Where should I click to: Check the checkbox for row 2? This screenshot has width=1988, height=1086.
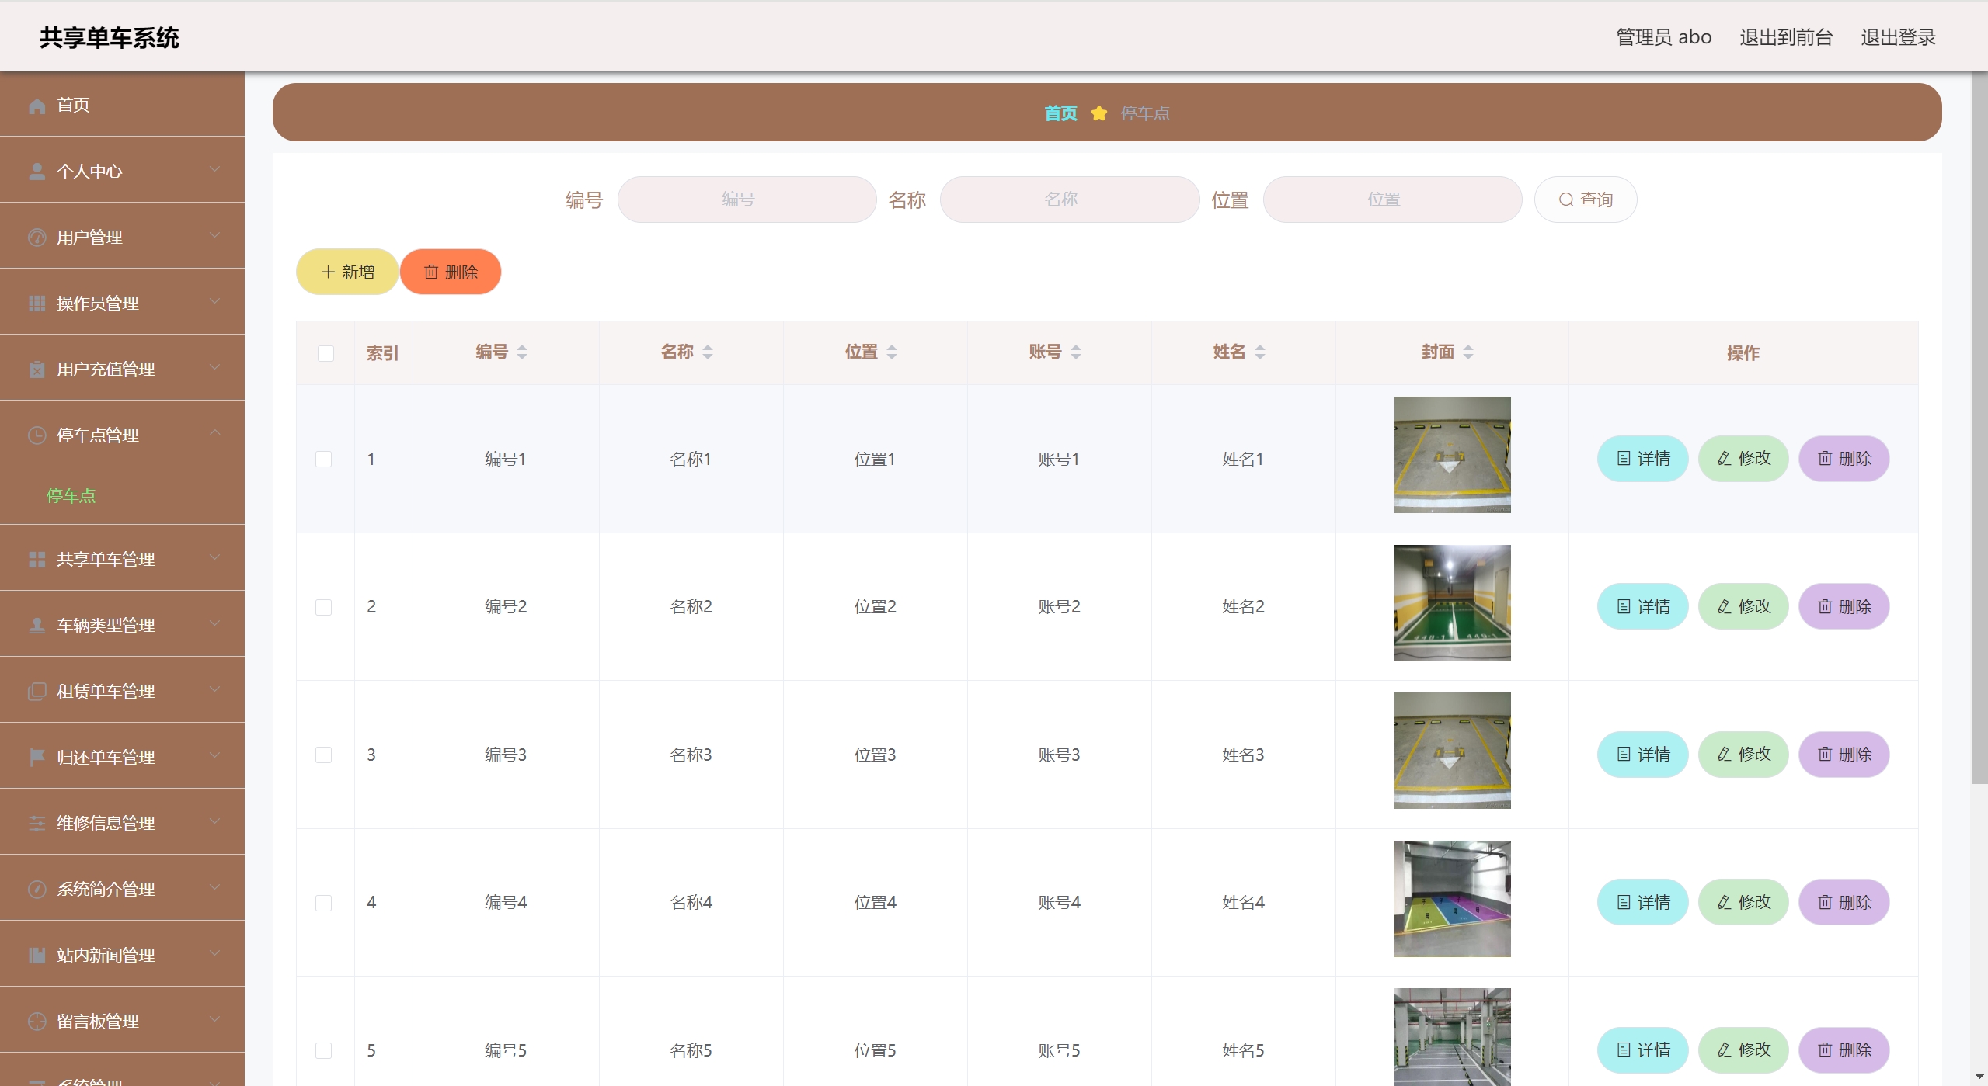[x=324, y=607]
